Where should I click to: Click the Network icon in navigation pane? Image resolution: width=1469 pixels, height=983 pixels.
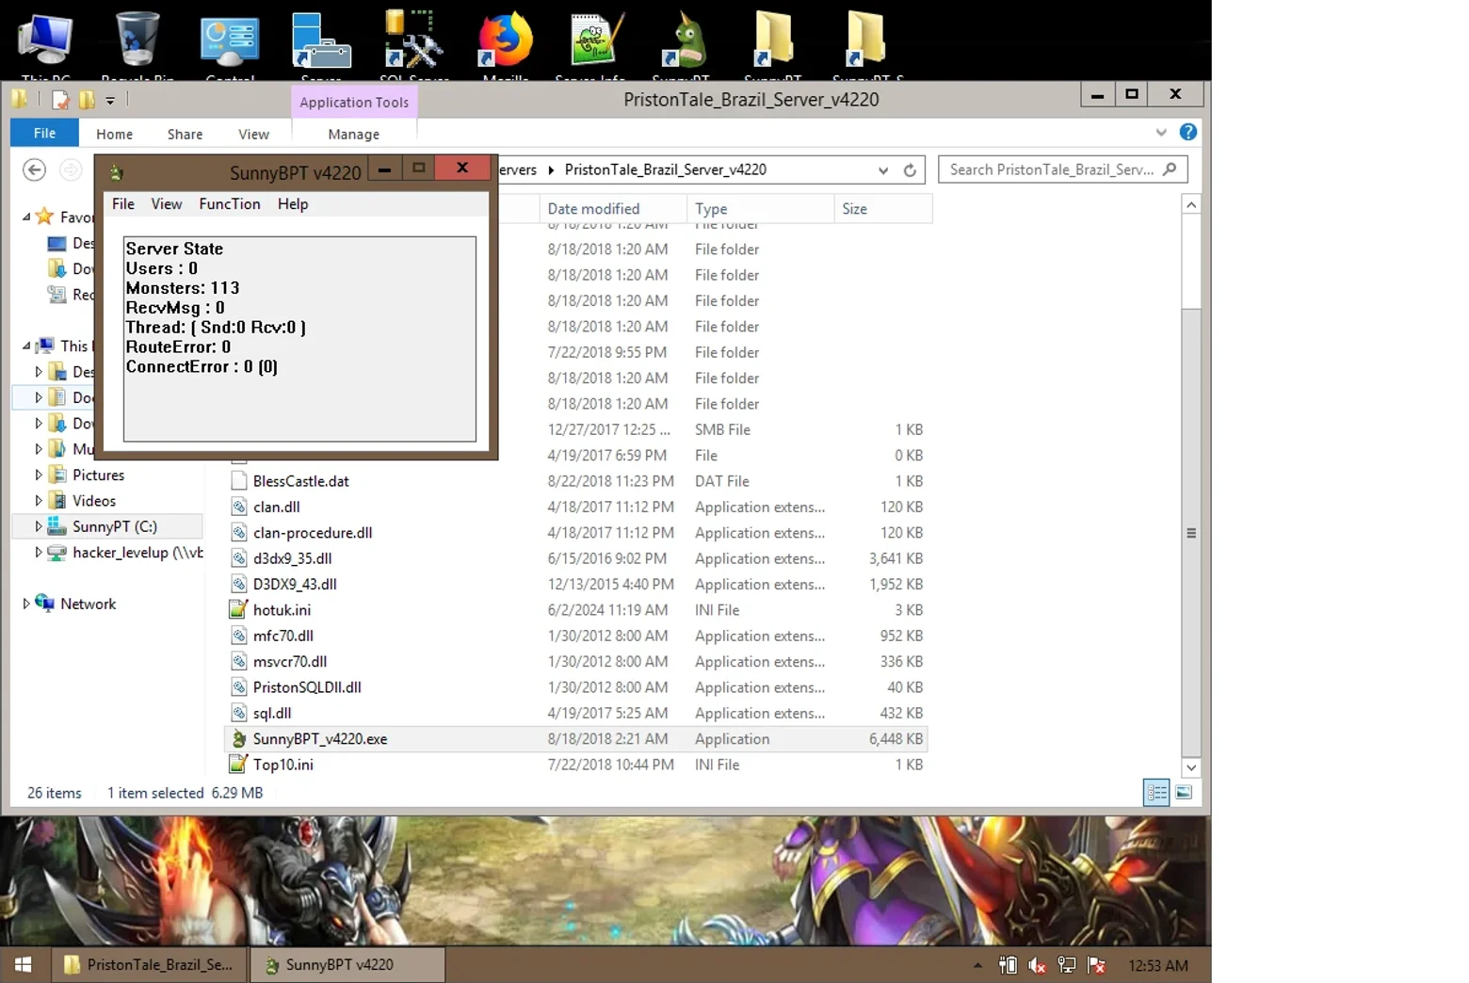(x=44, y=604)
